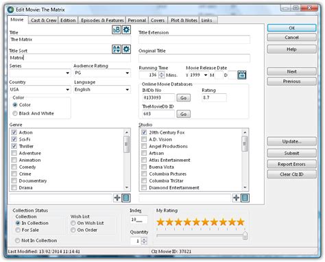Click the Clear Clz ID button
Image resolution: width=325 pixels, height=262 pixels.
tap(292, 174)
